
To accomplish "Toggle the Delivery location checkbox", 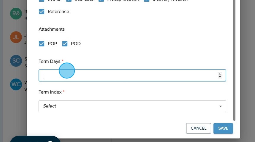I will click(x=146, y=1).
